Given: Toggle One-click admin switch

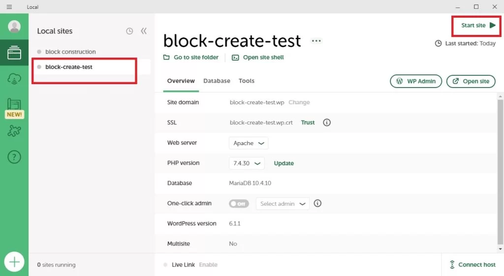Looking at the screenshot, I should (239, 204).
